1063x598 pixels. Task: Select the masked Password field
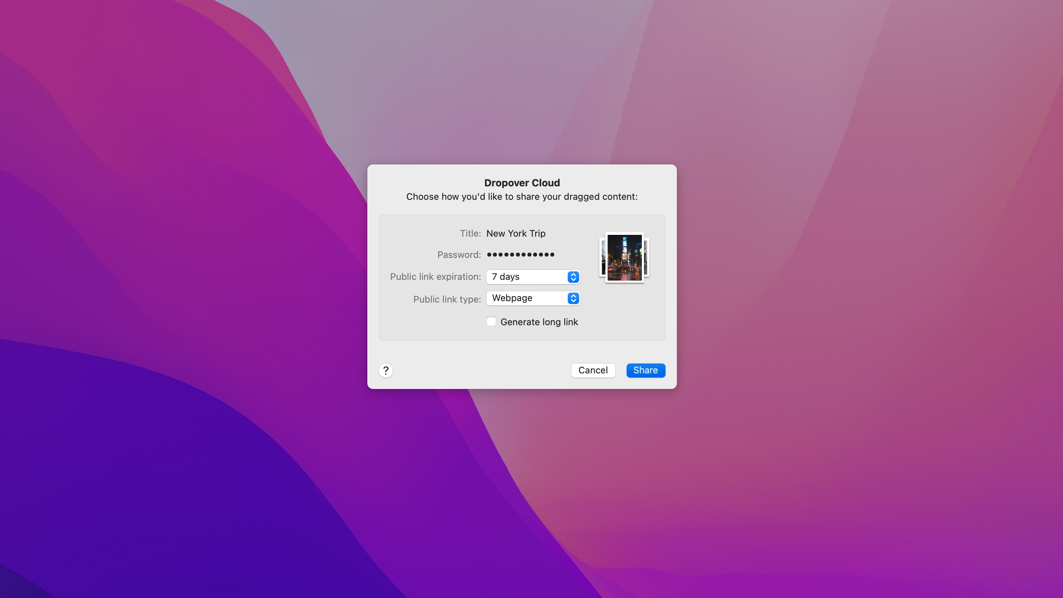[520, 255]
